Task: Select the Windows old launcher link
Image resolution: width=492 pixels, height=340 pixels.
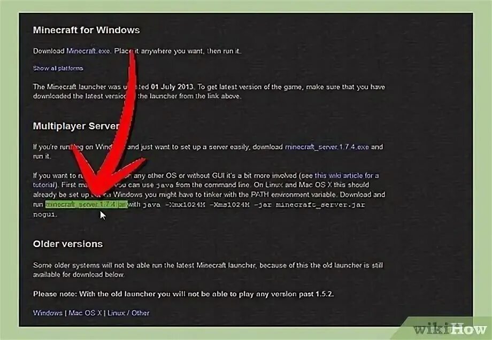Action: 48,313
